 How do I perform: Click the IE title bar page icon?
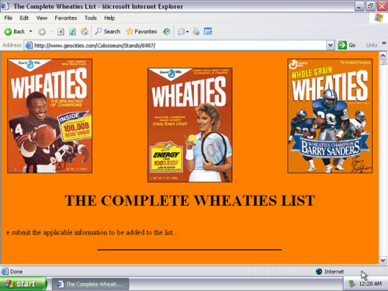coord(5,6)
